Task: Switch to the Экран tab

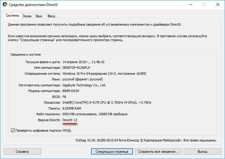Action: 27,16
